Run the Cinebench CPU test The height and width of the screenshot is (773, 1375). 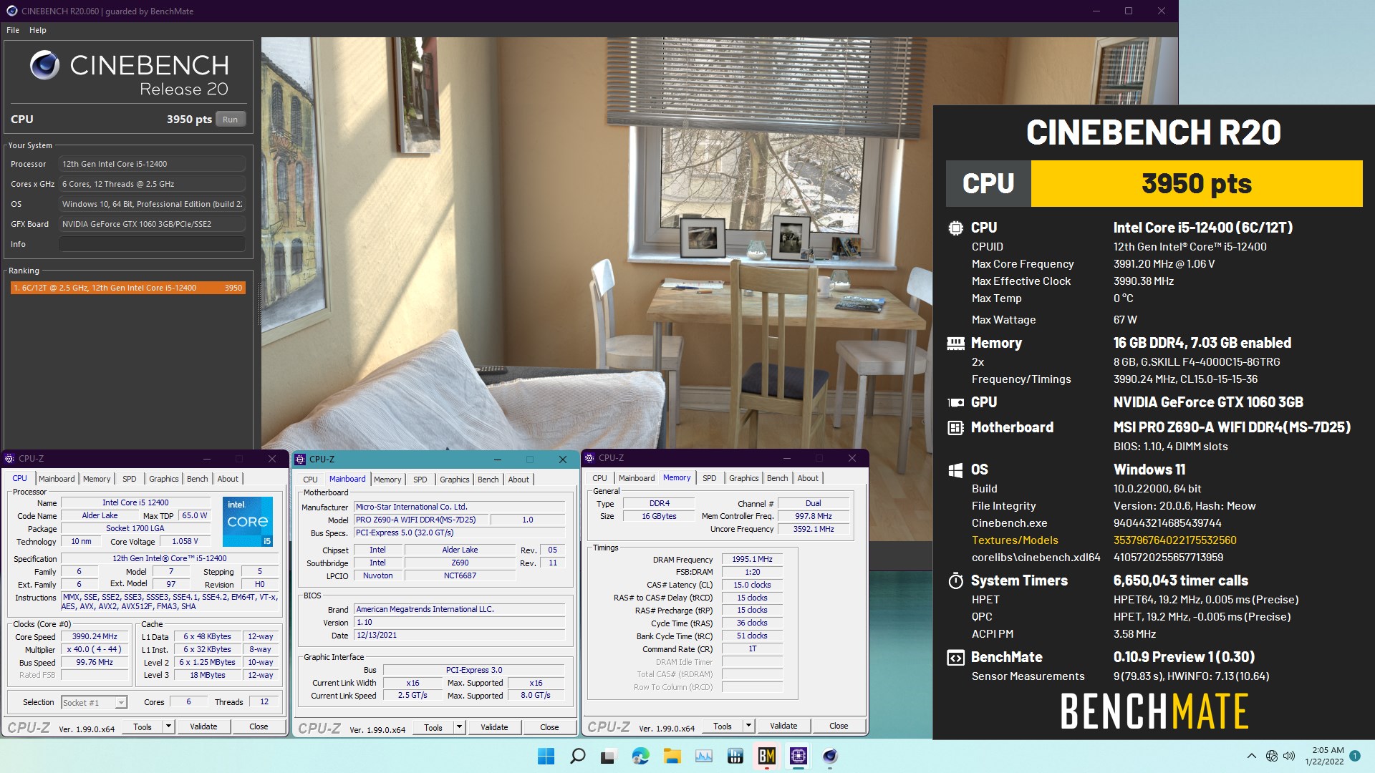point(230,120)
